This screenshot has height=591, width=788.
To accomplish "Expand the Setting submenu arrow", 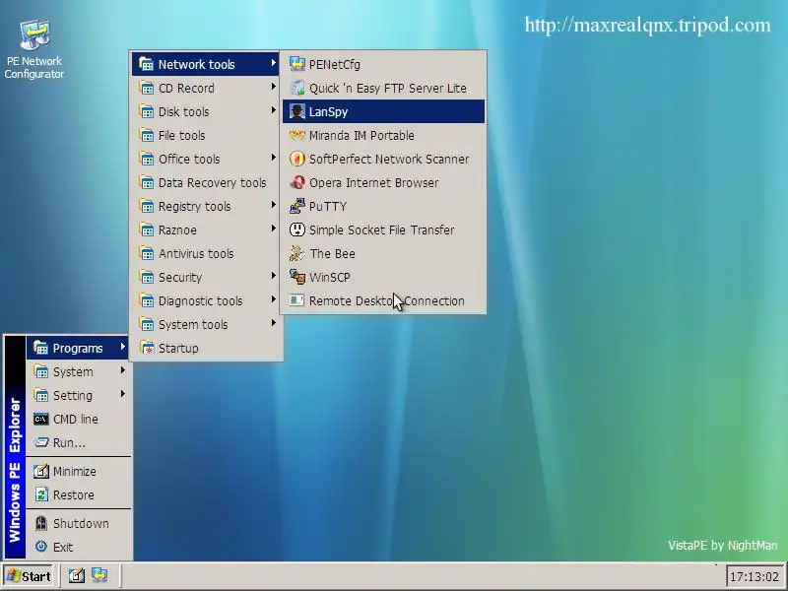I will [x=122, y=394].
